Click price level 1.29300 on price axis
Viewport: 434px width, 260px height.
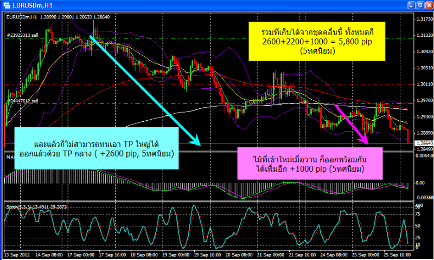(x=424, y=117)
